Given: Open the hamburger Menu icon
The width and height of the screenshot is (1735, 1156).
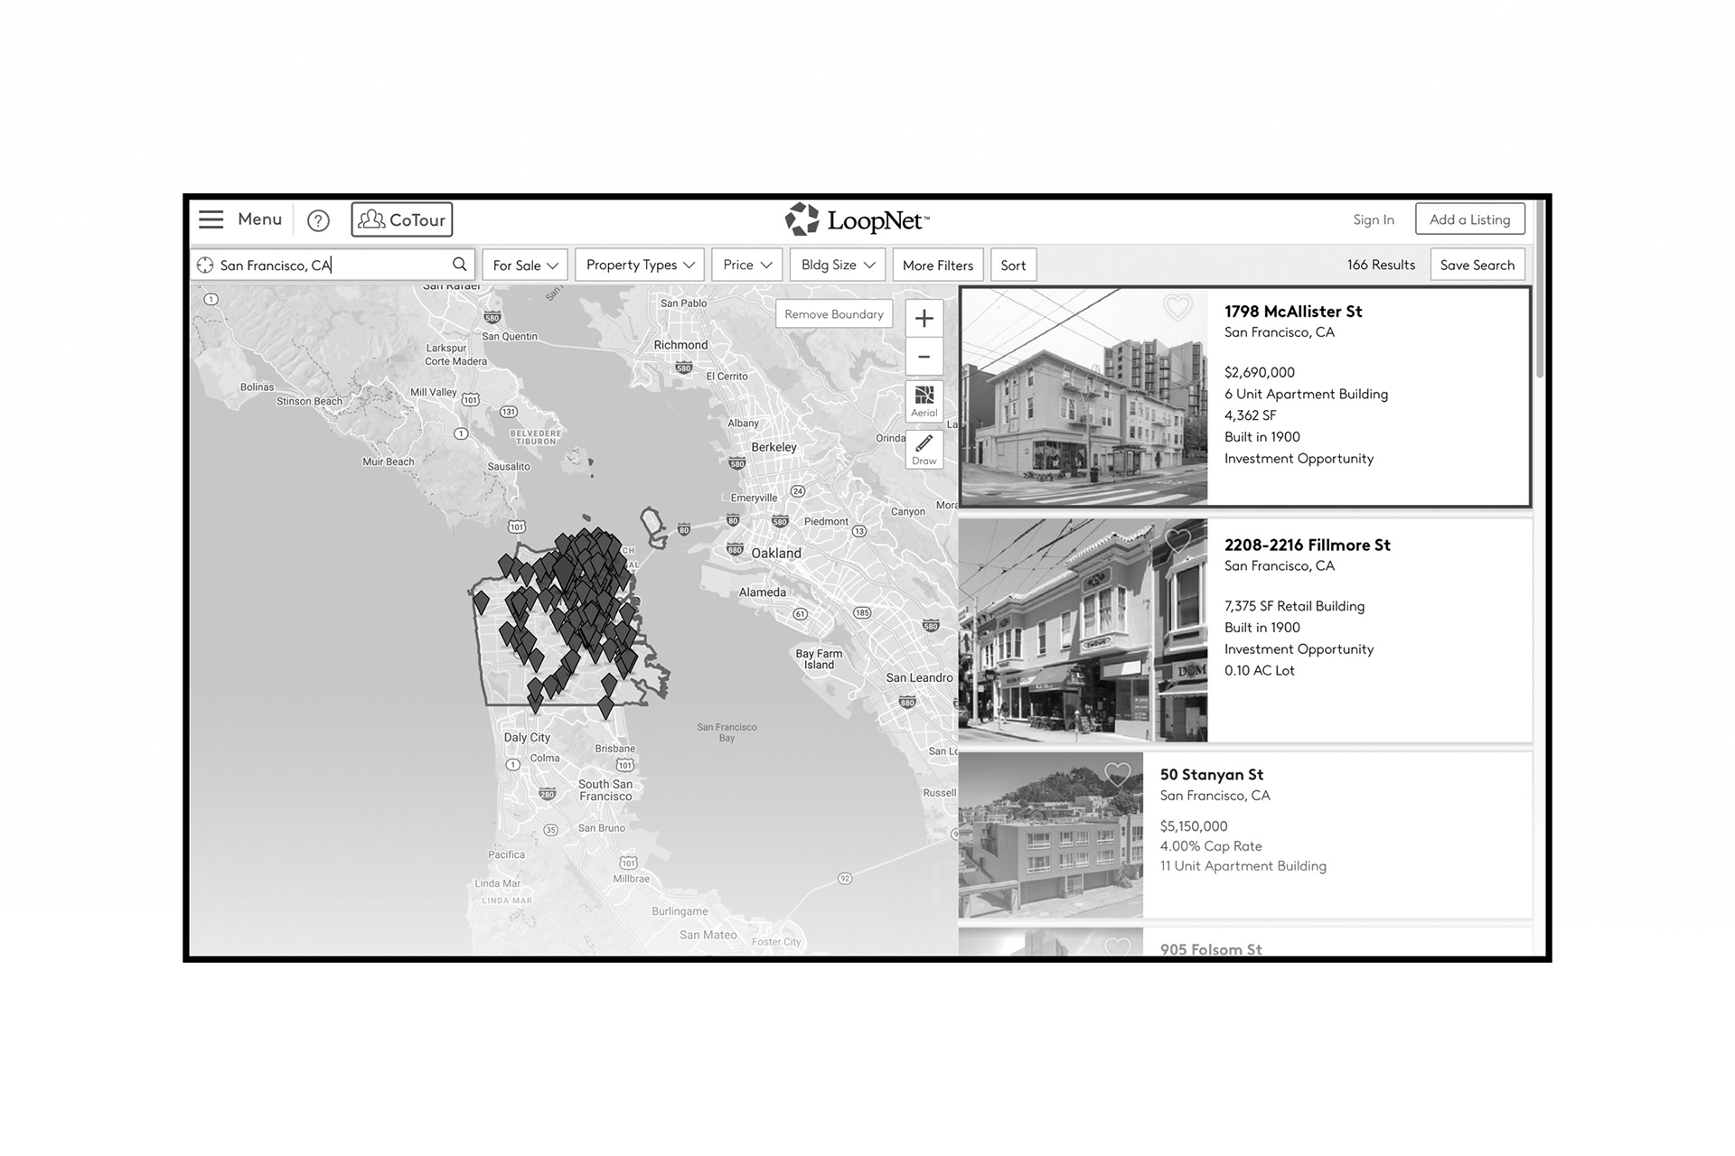Looking at the screenshot, I should (x=211, y=219).
